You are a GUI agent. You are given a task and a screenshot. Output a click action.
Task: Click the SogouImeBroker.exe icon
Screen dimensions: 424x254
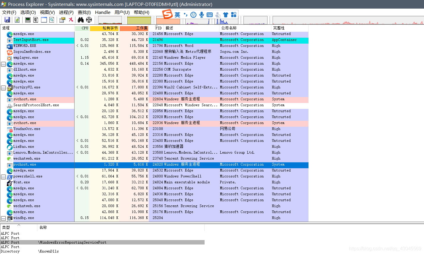click(10, 52)
